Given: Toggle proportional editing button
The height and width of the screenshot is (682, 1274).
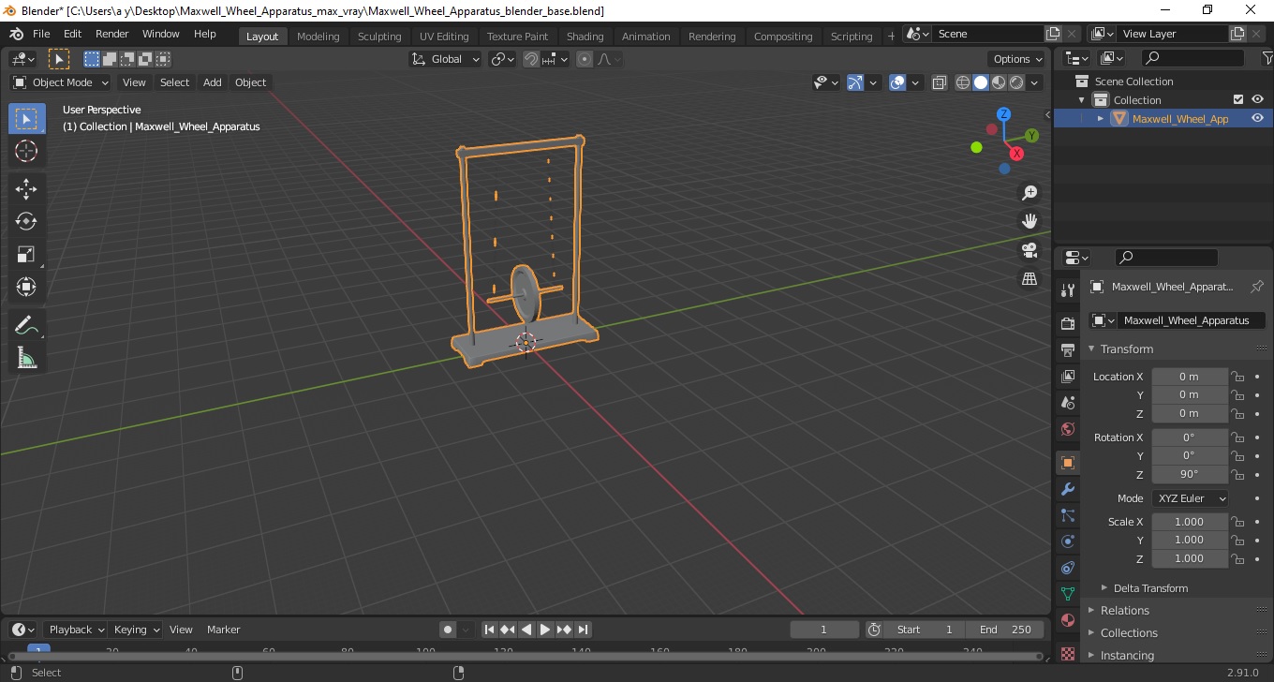Looking at the screenshot, I should (x=585, y=59).
